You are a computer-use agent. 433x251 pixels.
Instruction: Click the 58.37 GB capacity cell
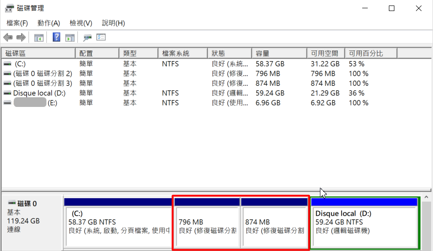[270, 64]
